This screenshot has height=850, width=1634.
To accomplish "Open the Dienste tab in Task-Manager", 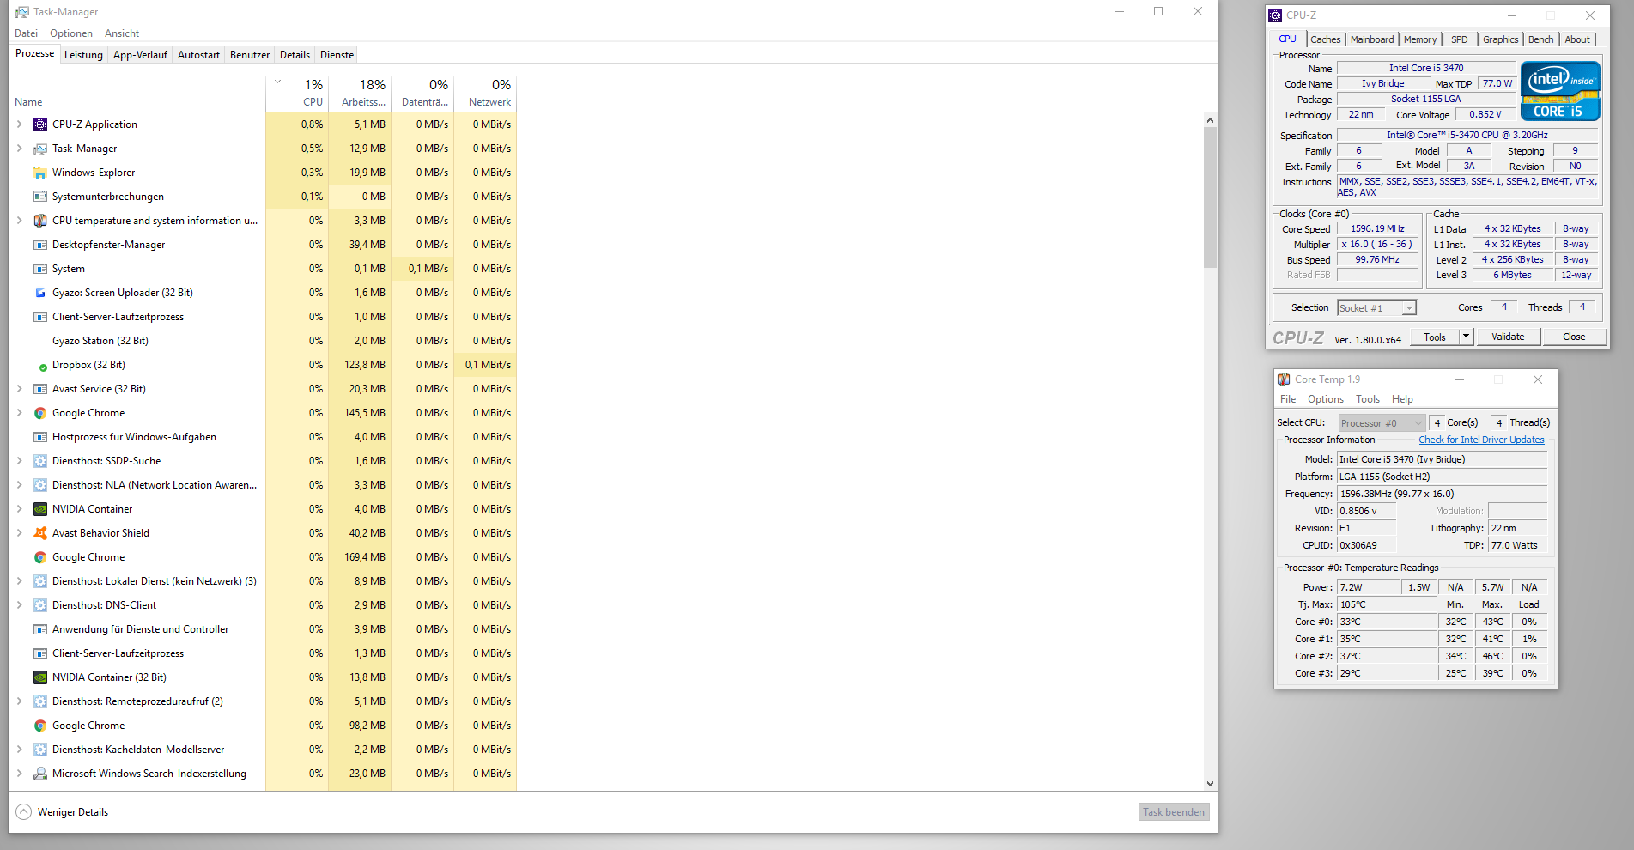I will (x=337, y=55).
